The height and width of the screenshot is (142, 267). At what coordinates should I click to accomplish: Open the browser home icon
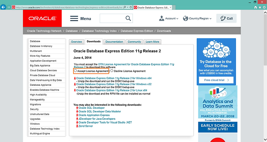pos(256,7)
